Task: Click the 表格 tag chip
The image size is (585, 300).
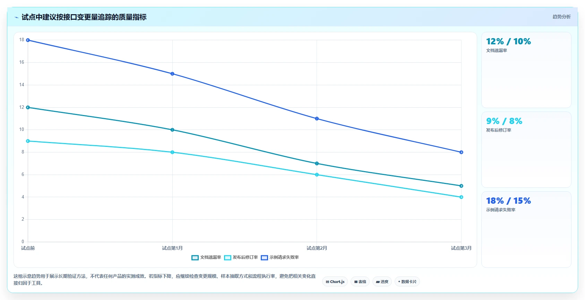Action: 360,282
